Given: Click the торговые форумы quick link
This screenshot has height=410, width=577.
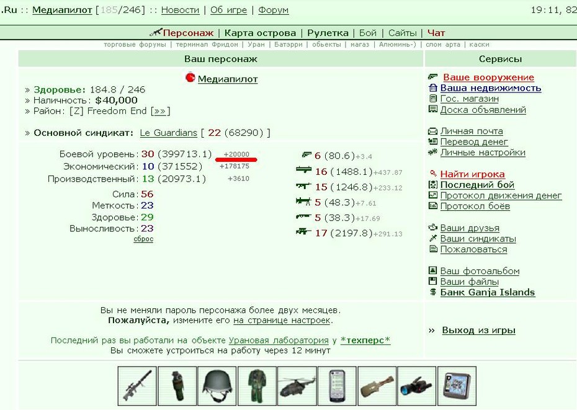Looking at the screenshot, I should (x=135, y=45).
